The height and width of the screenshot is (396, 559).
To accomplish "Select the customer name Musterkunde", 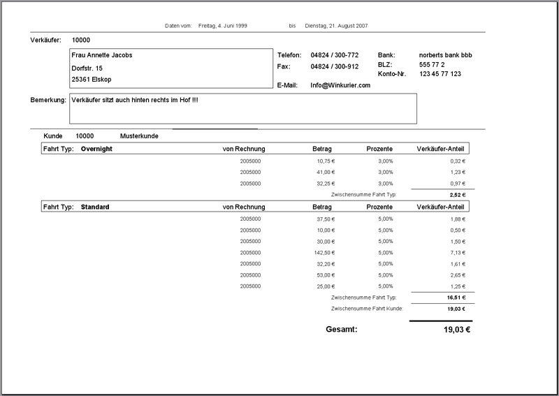I will click(140, 136).
